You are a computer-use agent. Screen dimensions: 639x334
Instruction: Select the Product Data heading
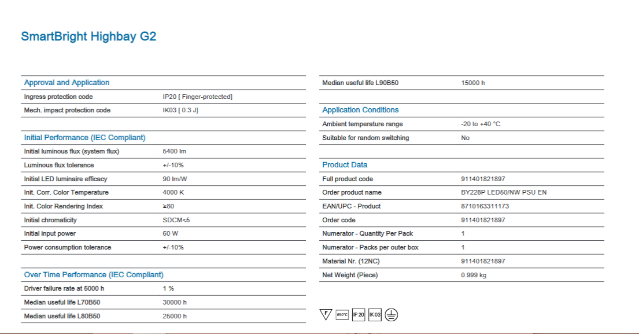click(x=345, y=165)
